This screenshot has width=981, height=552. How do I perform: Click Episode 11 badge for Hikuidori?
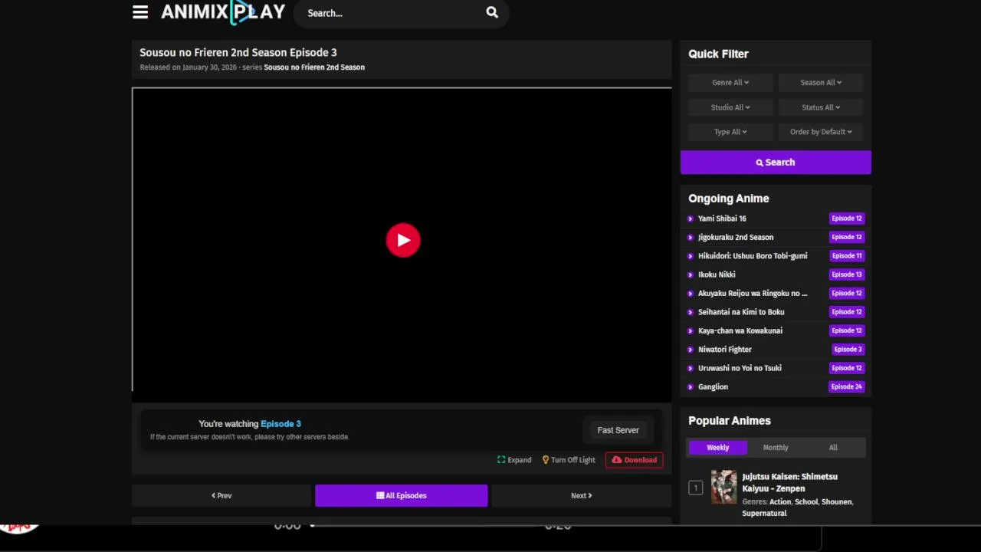(847, 256)
